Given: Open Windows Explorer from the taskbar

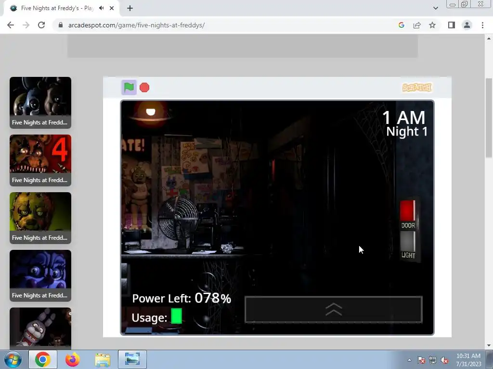Looking at the screenshot, I should tap(103, 359).
